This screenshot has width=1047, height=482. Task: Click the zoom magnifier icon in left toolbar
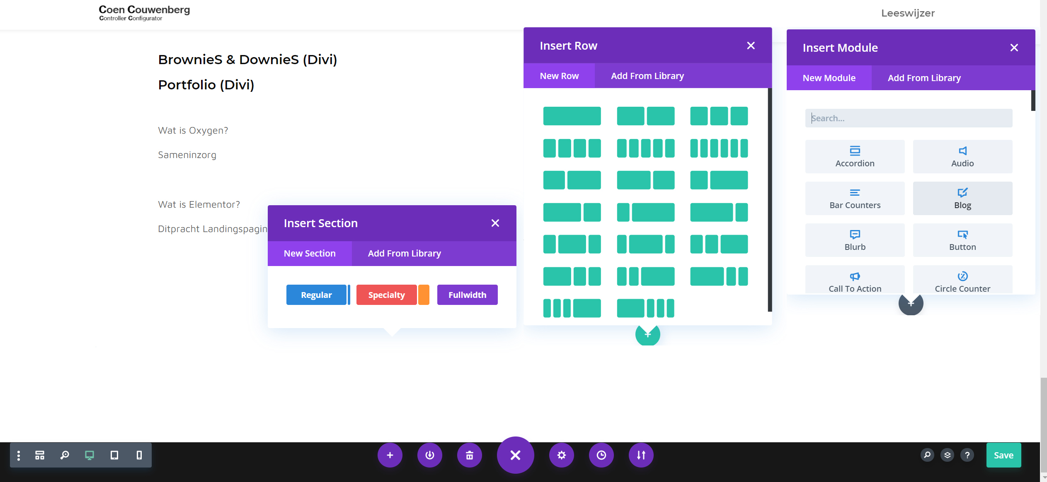[x=65, y=455]
